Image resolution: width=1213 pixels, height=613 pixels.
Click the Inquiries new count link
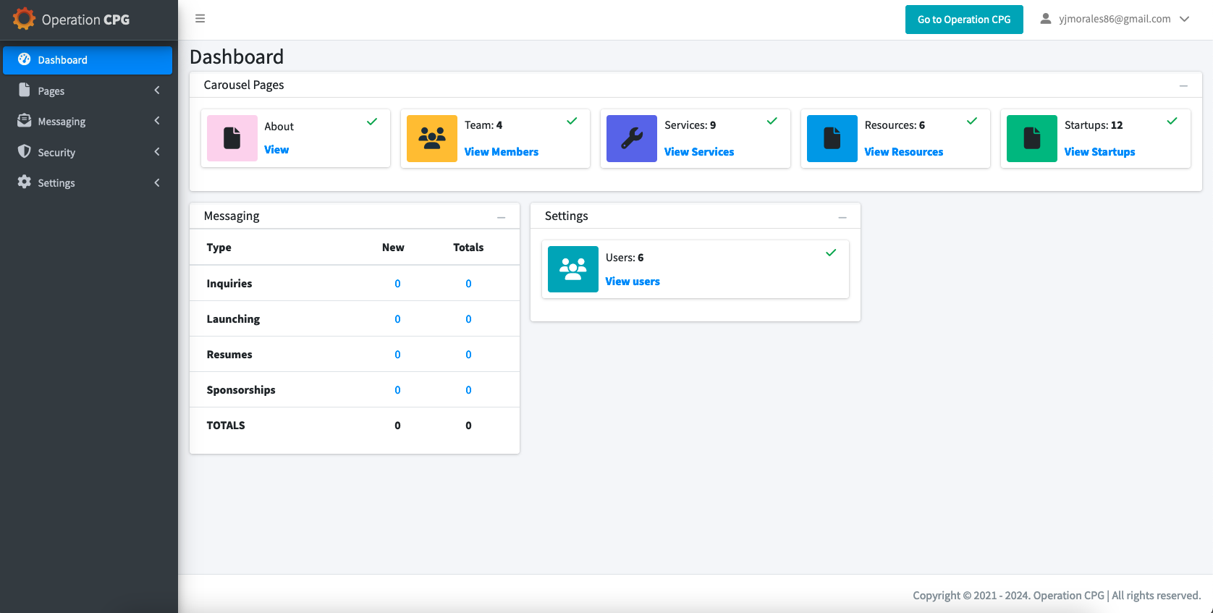(397, 284)
